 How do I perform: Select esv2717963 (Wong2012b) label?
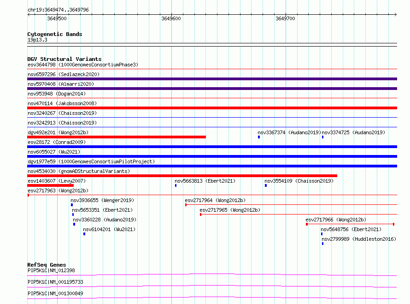click(x=58, y=191)
